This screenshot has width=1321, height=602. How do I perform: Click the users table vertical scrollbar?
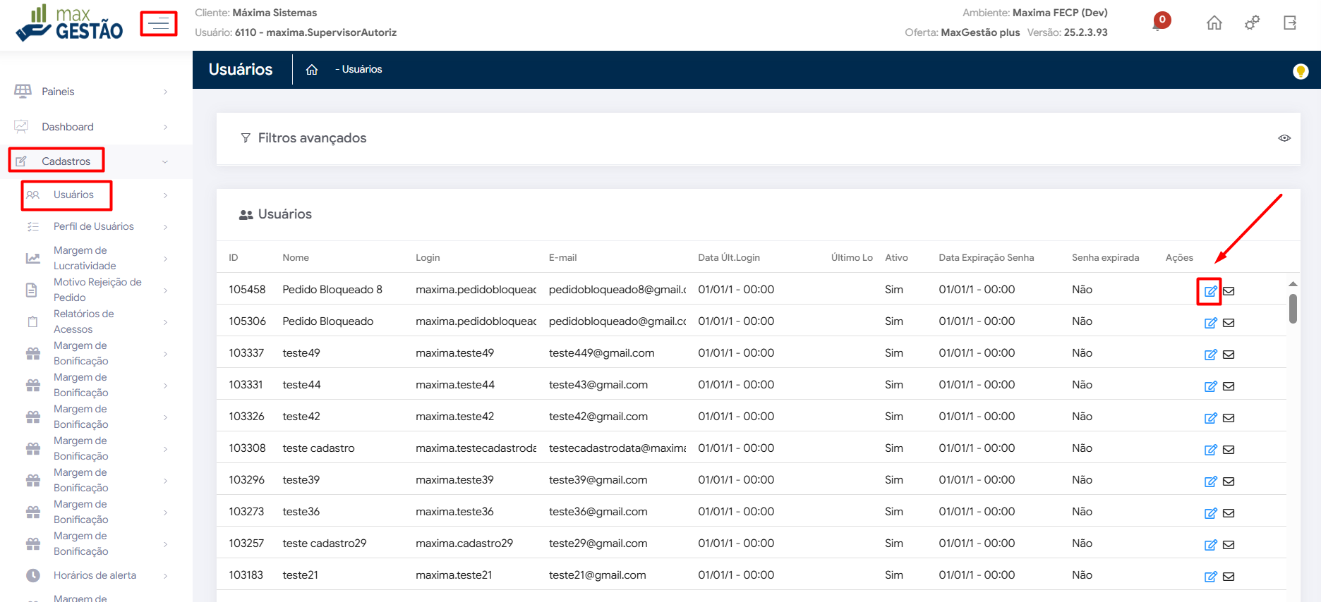click(1293, 308)
